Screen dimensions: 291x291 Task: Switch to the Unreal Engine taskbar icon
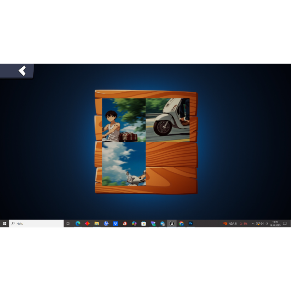[171, 224]
